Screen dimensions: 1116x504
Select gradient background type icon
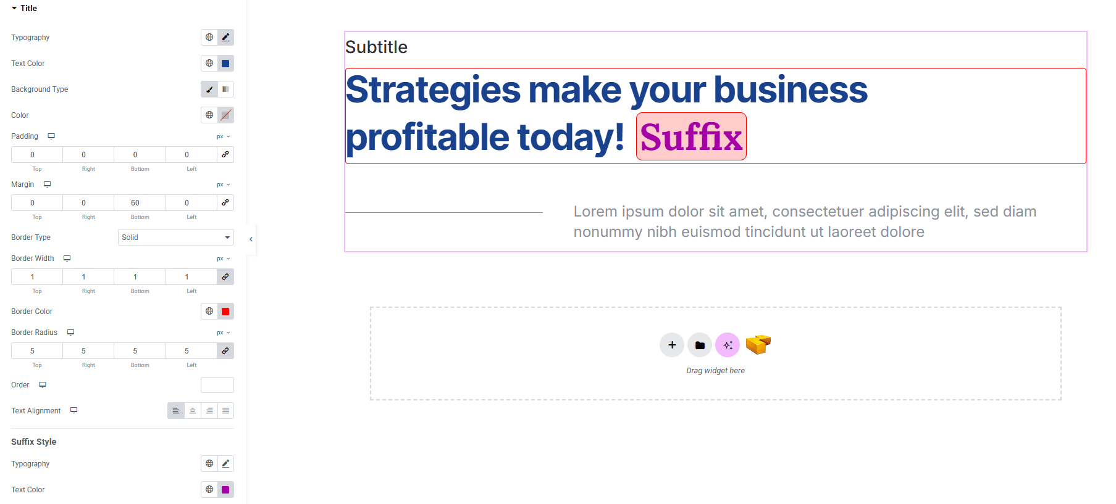pyautogui.click(x=225, y=89)
